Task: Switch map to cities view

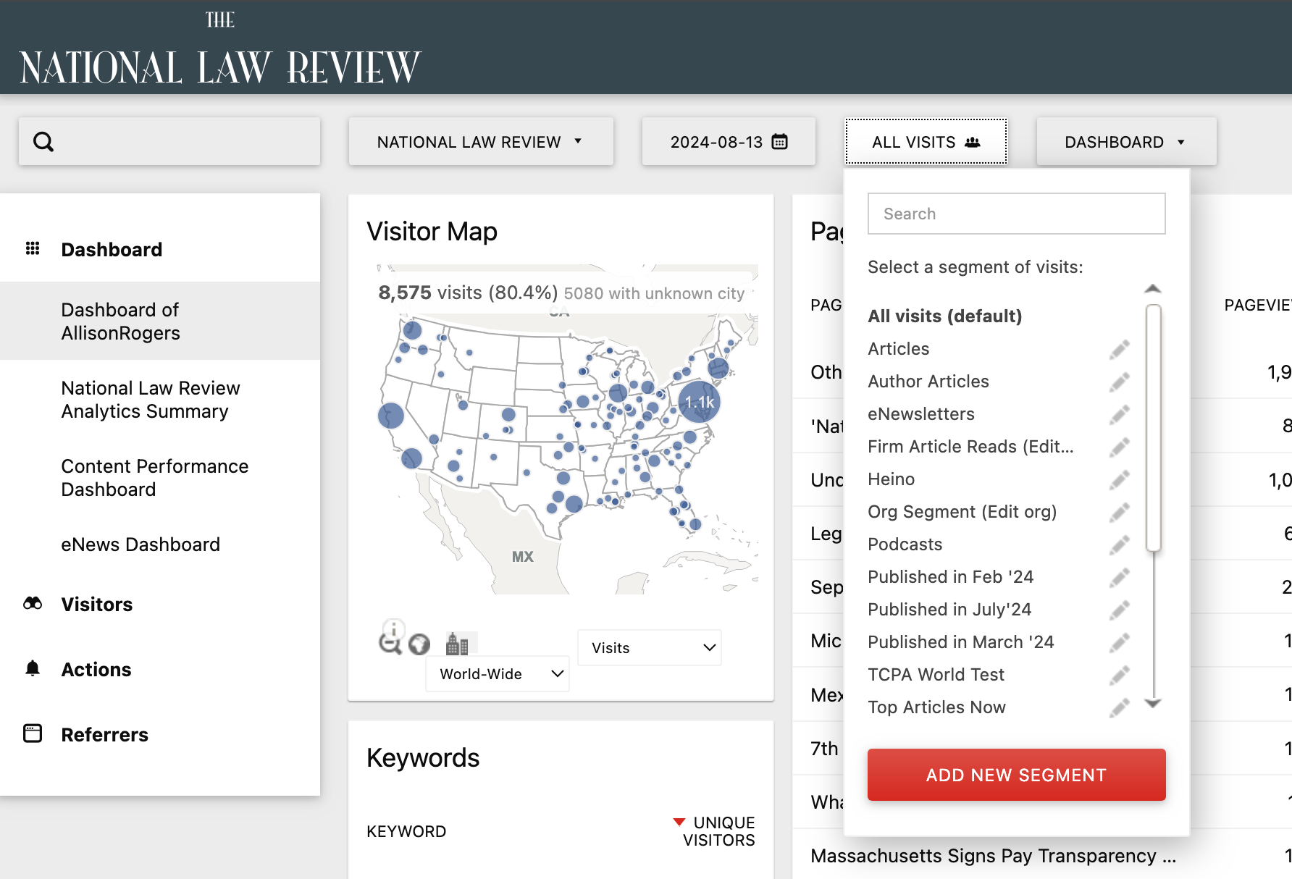Action: (x=457, y=644)
